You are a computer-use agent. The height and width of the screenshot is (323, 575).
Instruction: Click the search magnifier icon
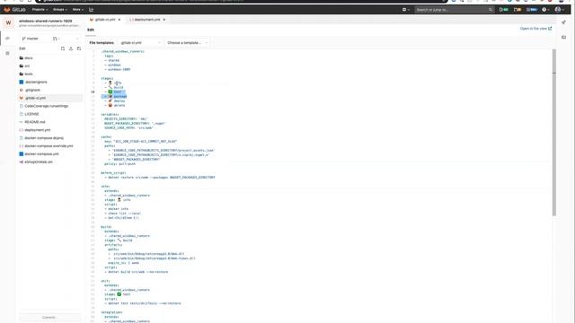coord(491,10)
